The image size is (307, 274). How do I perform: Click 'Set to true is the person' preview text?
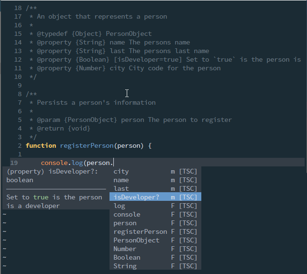[54, 197]
